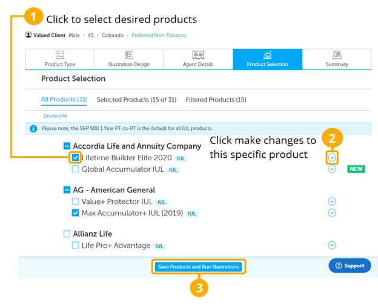The width and height of the screenshot is (378, 306).
Task: Click the Valued Client name
Action: click(x=50, y=35)
